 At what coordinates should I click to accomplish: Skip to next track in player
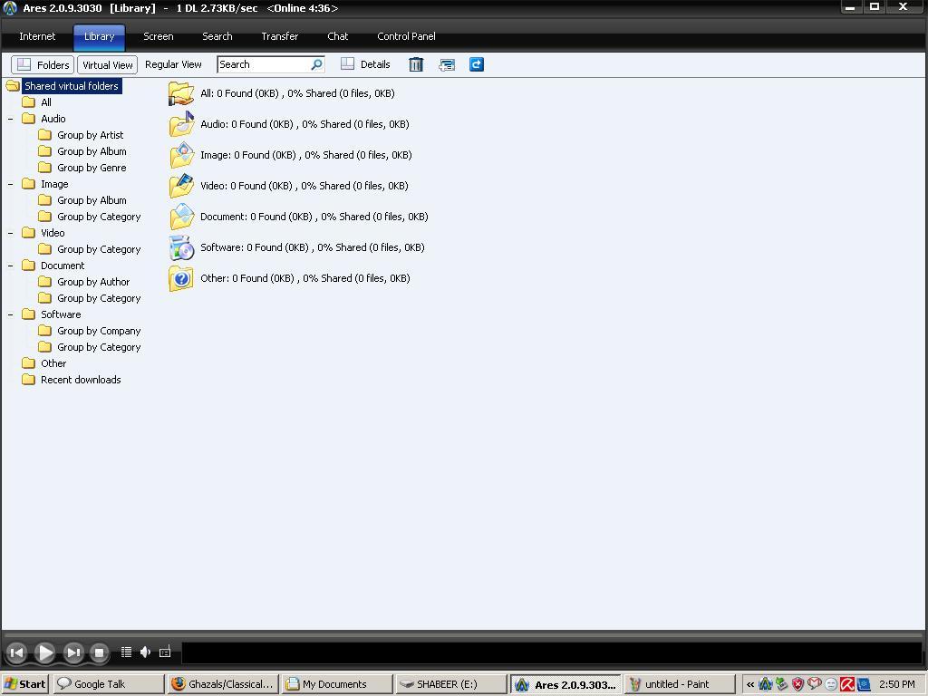pyautogui.click(x=72, y=652)
